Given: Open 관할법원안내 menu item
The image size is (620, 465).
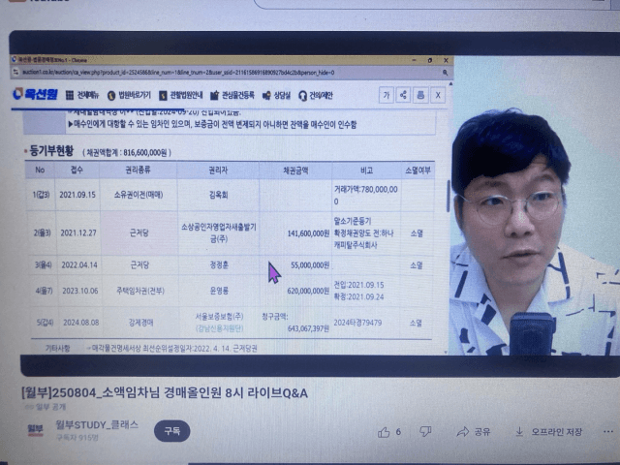Looking at the screenshot, I should [181, 95].
